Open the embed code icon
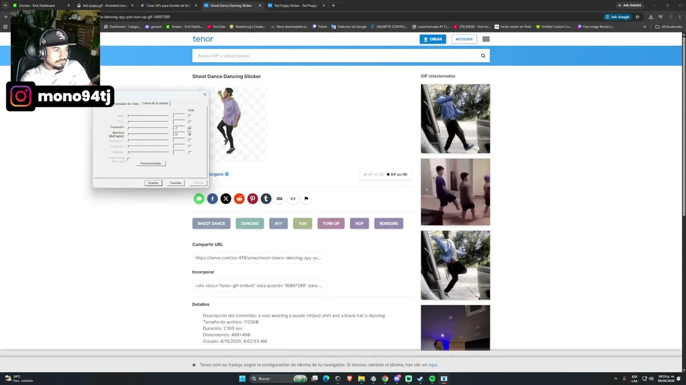 [293, 199]
